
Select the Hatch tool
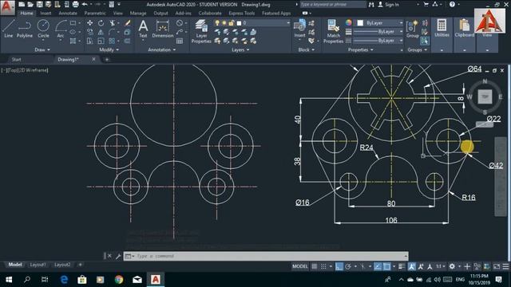click(73, 41)
